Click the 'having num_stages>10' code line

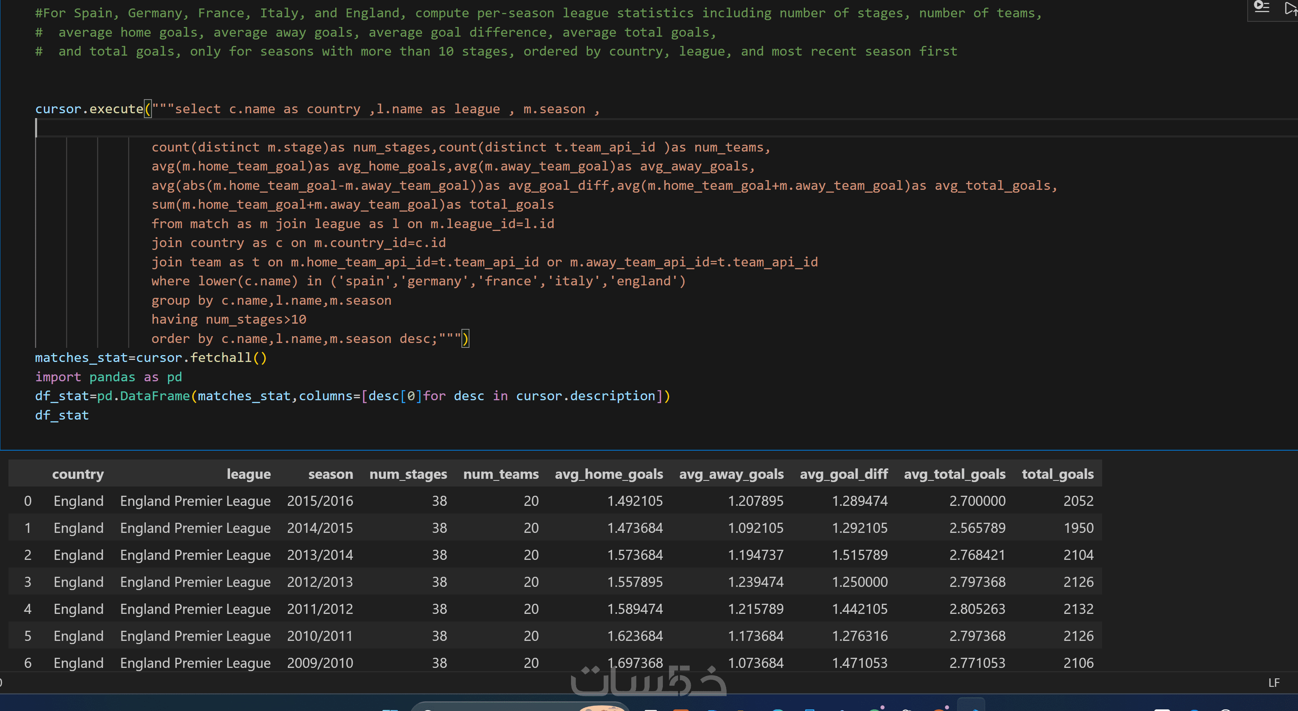coord(229,320)
